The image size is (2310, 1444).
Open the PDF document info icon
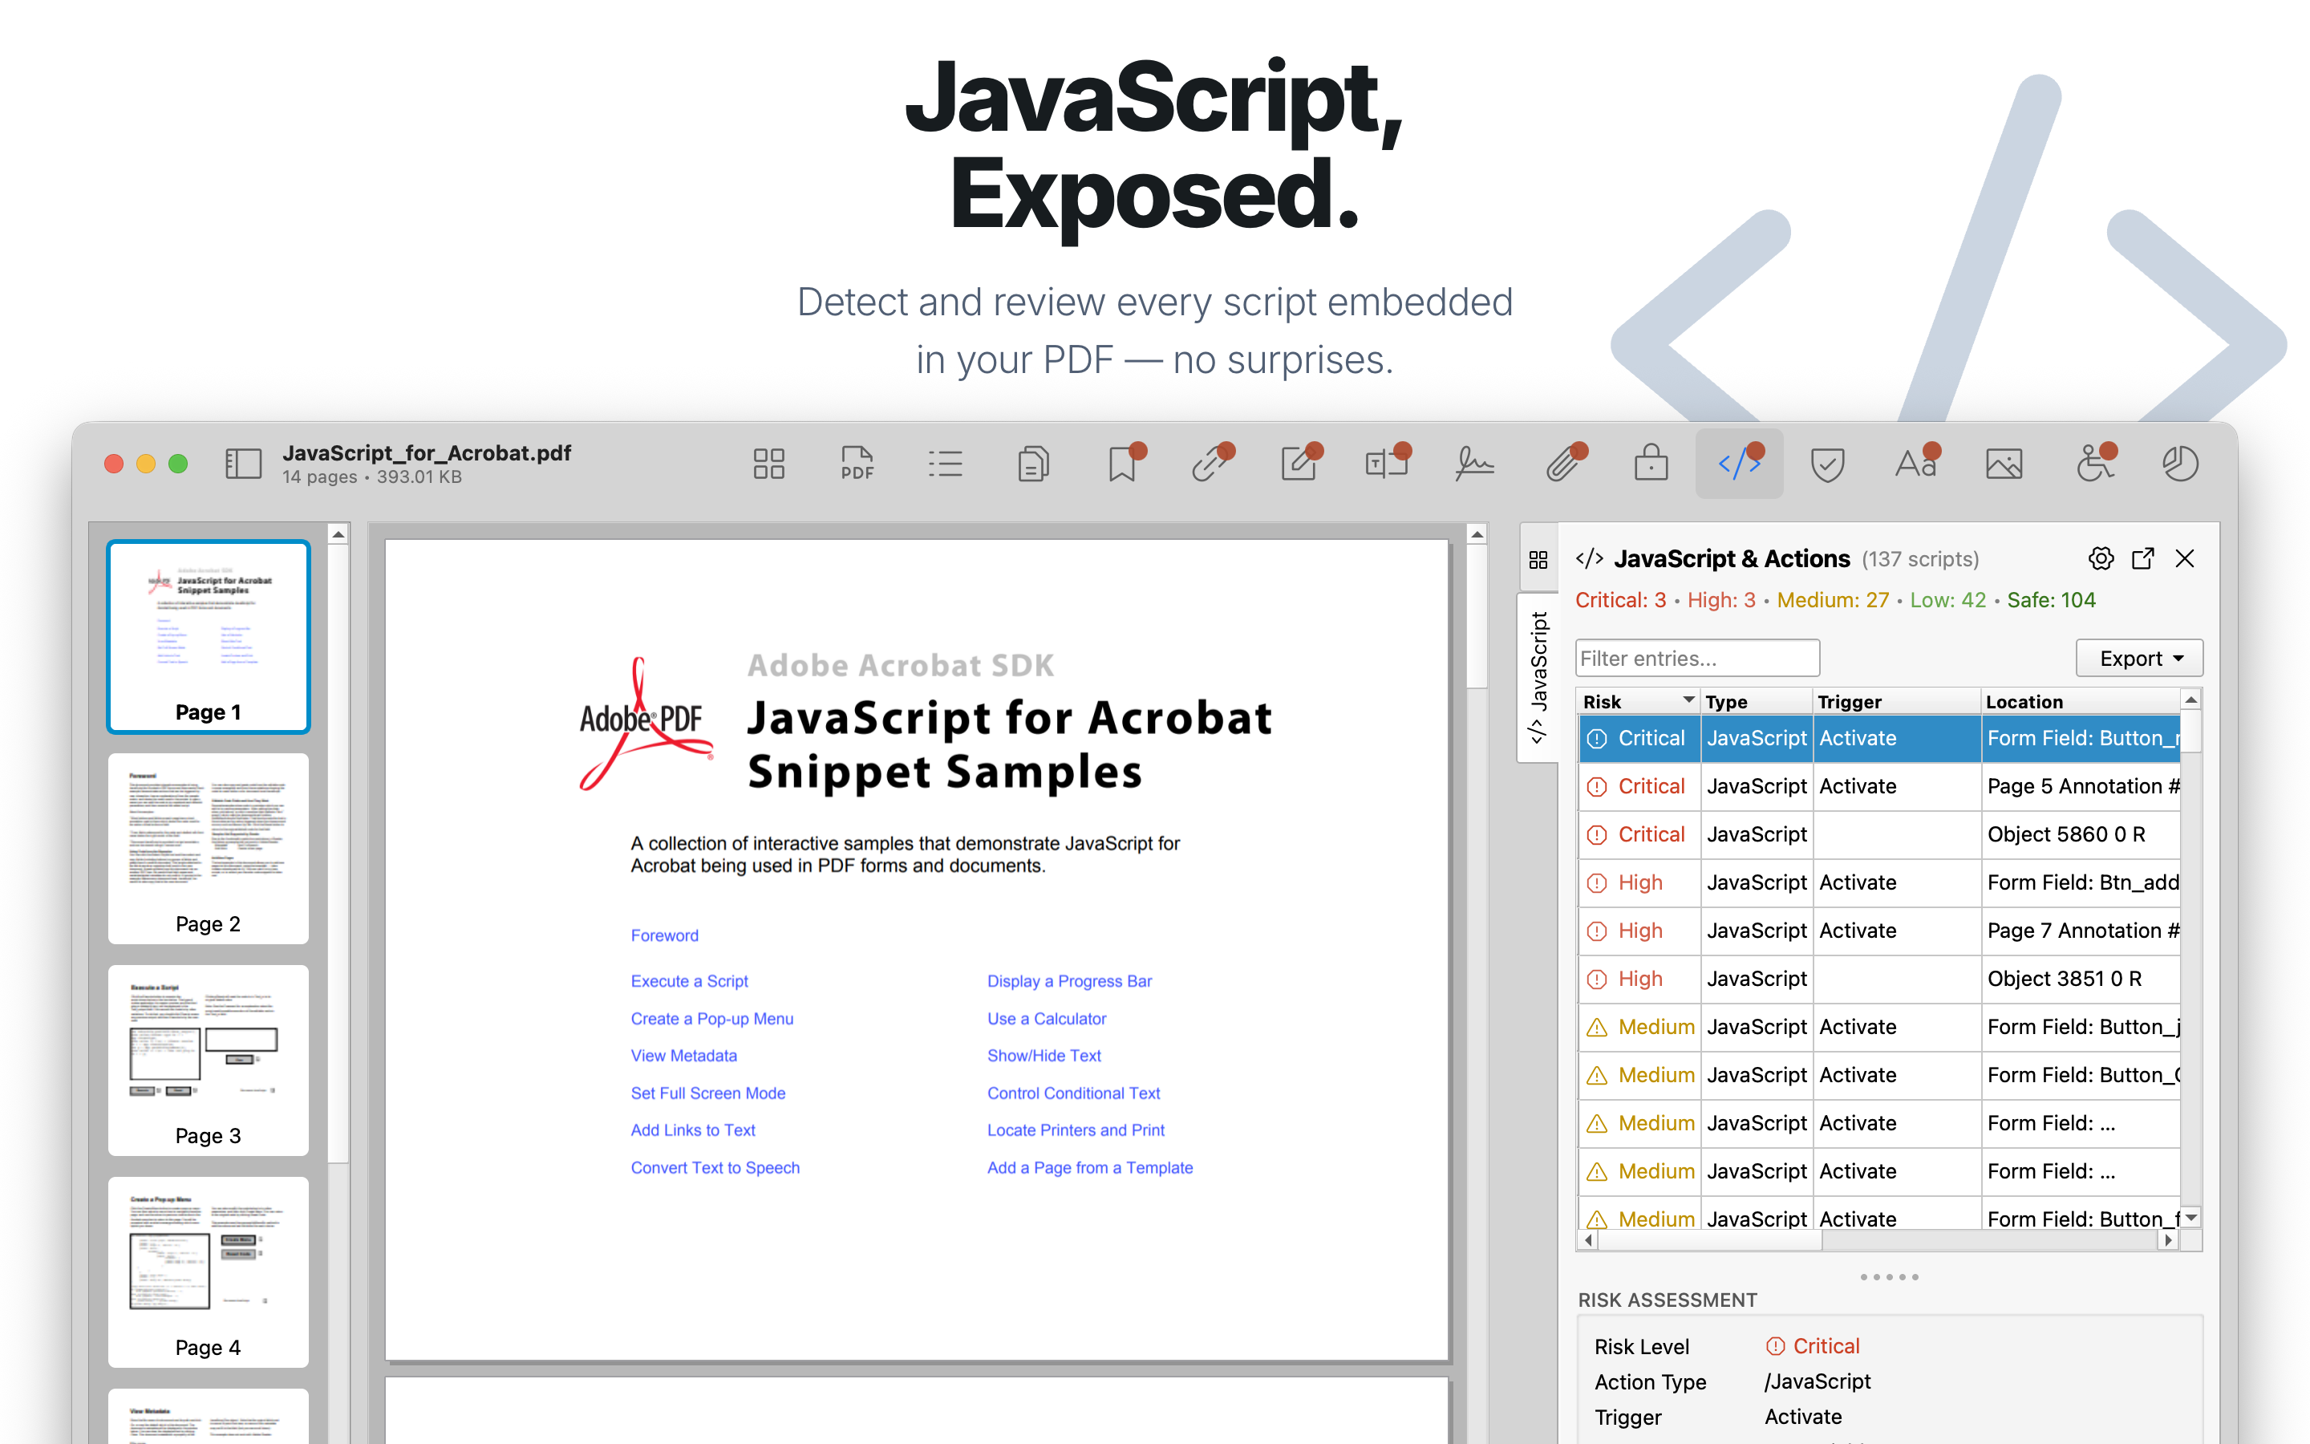pyautogui.click(x=857, y=464)
